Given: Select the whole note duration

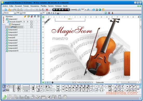Looking at the screenshot, I should click(x=63, y=86).
